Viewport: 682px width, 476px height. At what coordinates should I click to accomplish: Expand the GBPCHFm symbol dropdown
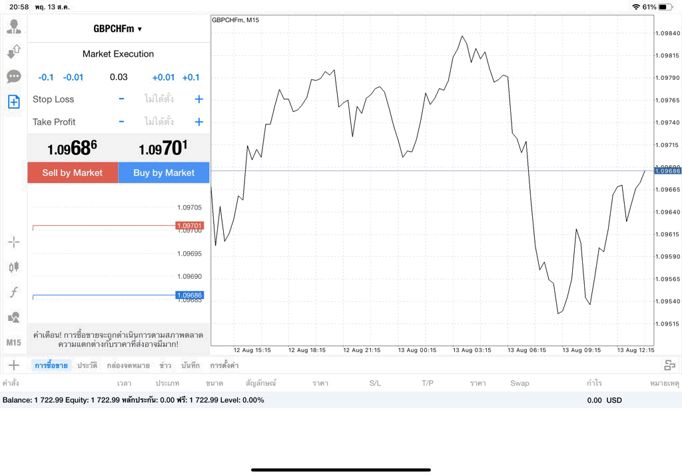tap(118, 29)
